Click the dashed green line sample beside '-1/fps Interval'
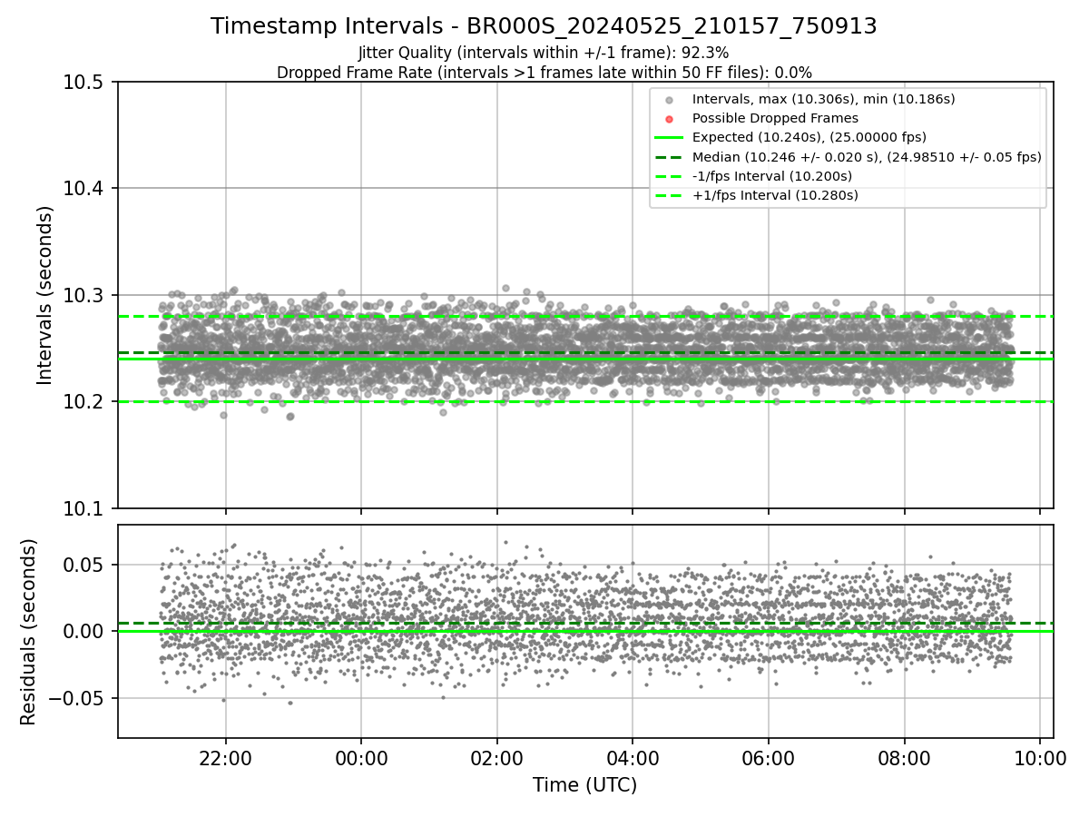Viewport: 1089px width, 817px height. pos(669,176)
